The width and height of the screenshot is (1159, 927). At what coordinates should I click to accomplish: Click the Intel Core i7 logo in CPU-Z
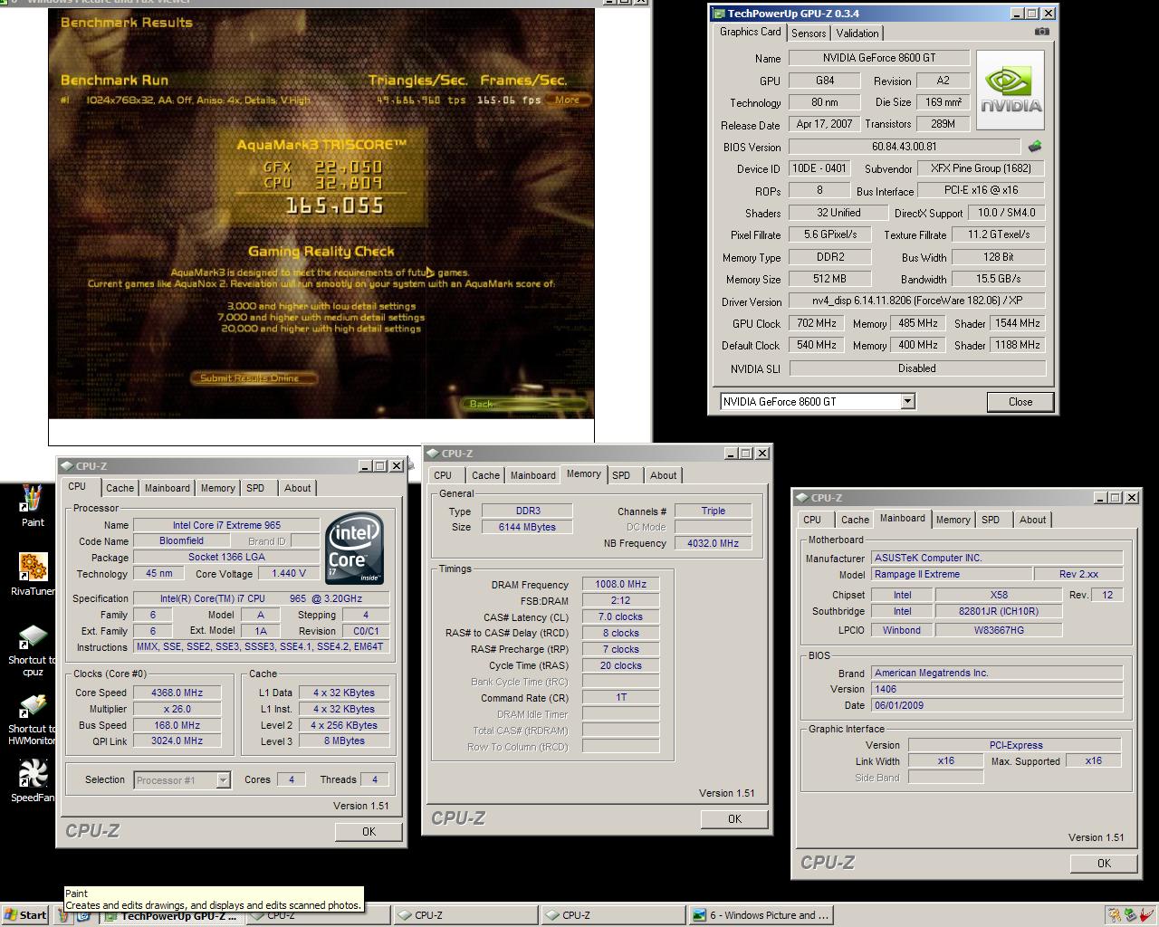[x=354, y=549]
